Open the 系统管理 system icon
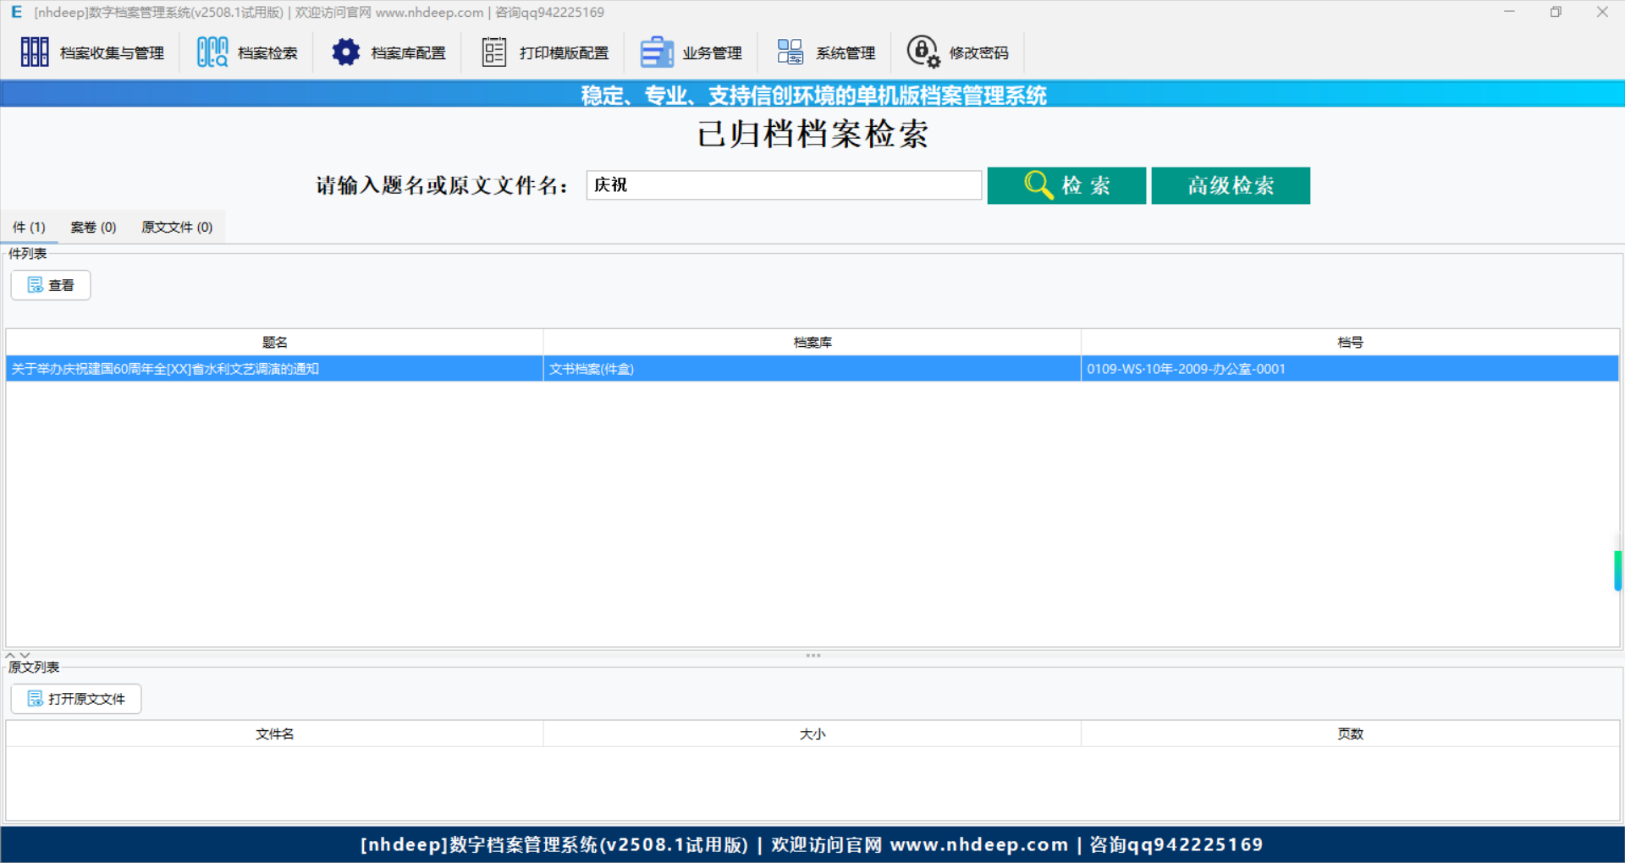The image size is (1625, 863). click(x=790, y=51)
